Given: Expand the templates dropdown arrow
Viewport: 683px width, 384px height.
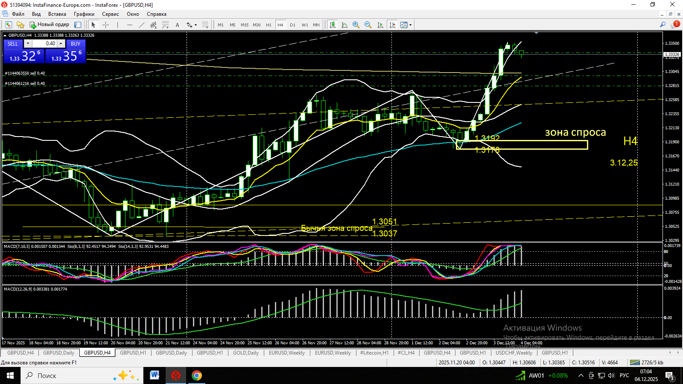Looking at the screenshot, I should (x=411, y=25).
